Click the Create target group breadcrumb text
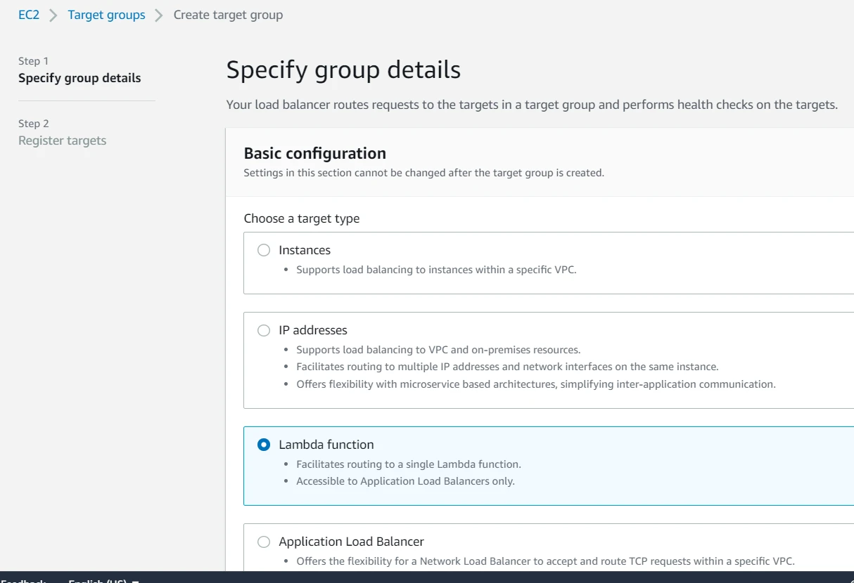The width and height of the screenshot is (854, 583). click(228, 15)
